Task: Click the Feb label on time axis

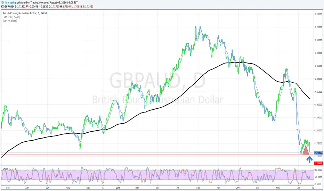Action: pyautogui.click(x=8, y=188)
